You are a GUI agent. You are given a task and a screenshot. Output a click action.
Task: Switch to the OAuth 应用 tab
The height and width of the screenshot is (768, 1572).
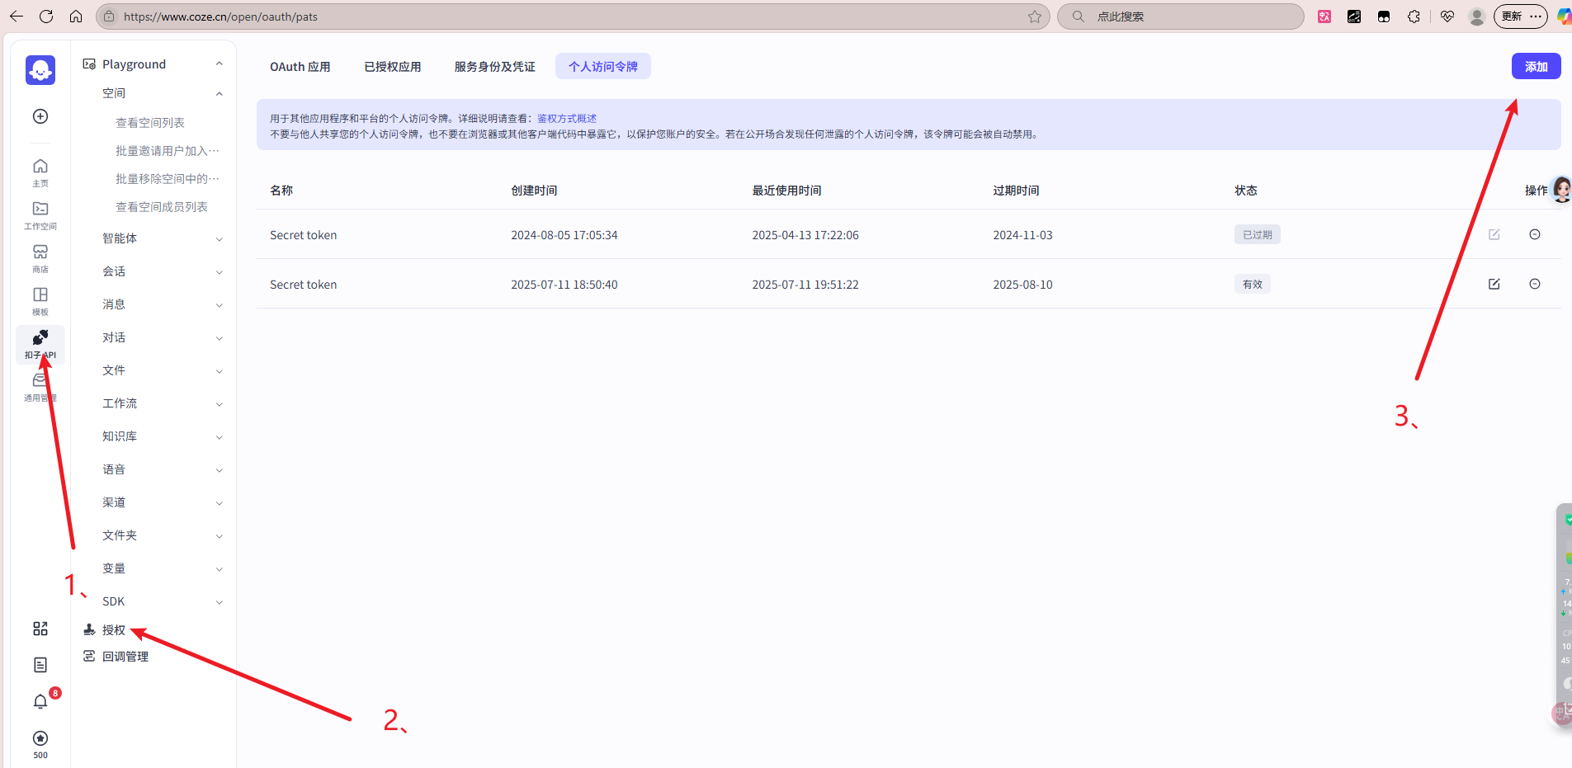[300, 67]
